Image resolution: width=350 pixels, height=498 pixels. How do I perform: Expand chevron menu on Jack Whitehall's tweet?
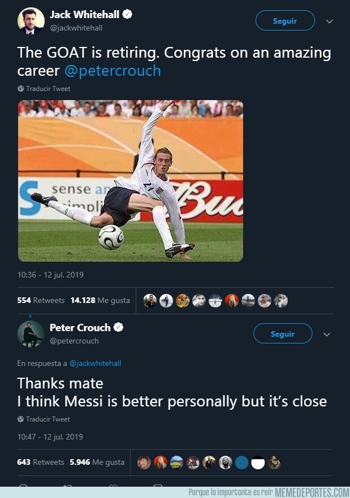[x=329, y=21]
